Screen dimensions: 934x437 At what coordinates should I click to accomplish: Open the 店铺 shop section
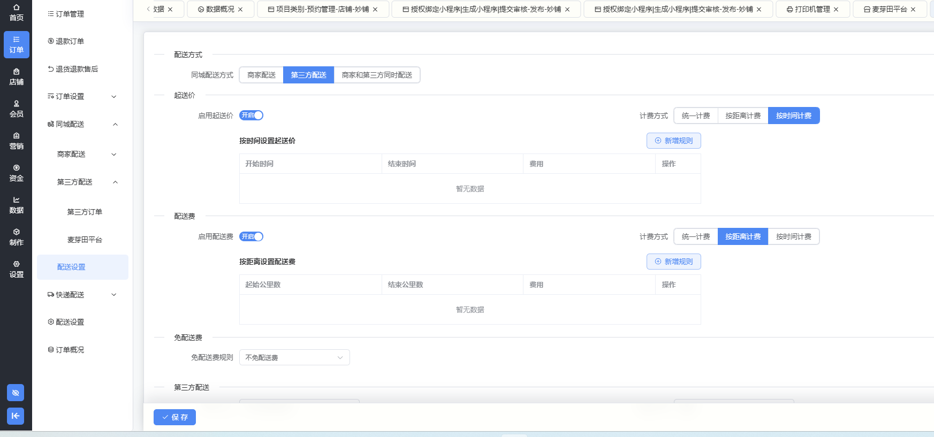16,77
